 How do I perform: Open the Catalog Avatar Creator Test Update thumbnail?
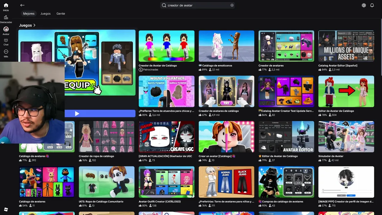click(286, 91)
